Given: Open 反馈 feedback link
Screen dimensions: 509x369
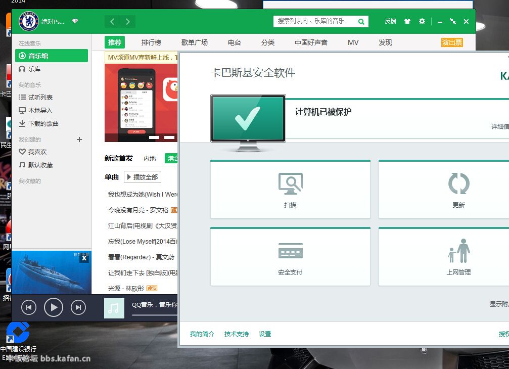Looking at the screenshot, I should tap(390, 21).
